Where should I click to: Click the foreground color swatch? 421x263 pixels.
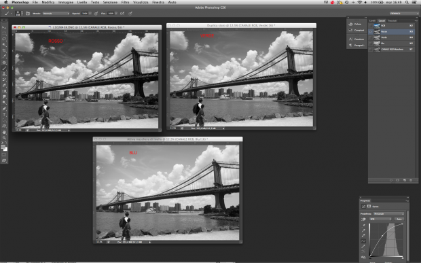coord(3,147)
